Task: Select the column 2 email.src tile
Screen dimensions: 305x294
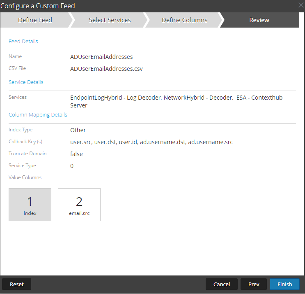Action: point(79,205)
